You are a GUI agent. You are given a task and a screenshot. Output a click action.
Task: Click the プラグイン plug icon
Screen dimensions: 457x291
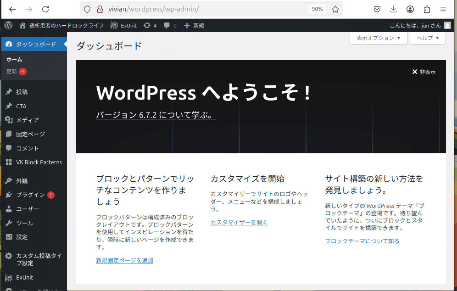point(9,195)
